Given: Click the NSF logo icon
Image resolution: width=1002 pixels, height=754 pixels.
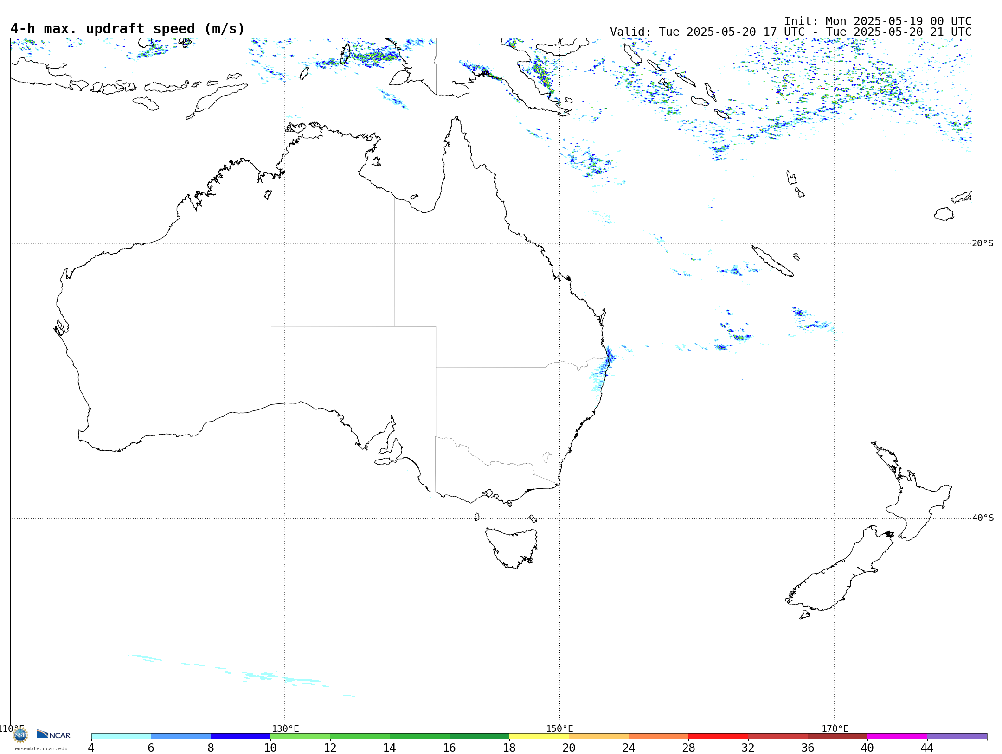Looking at the screenshot, I should tap(20, 735).
